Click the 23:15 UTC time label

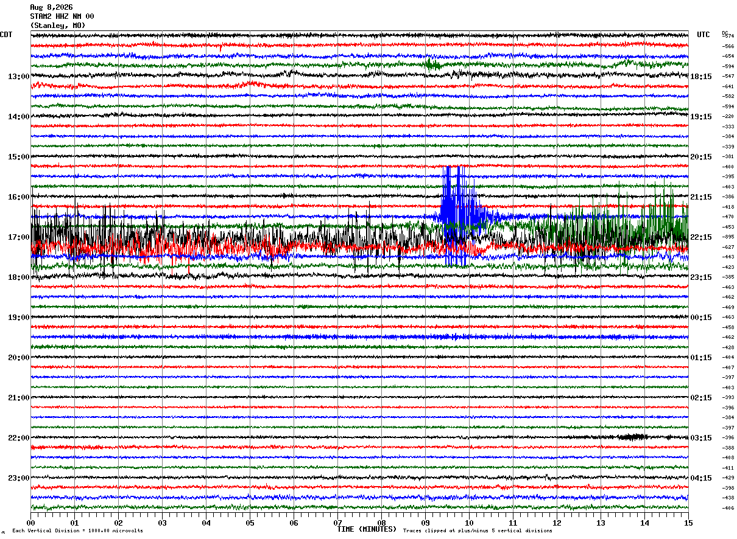700,277
